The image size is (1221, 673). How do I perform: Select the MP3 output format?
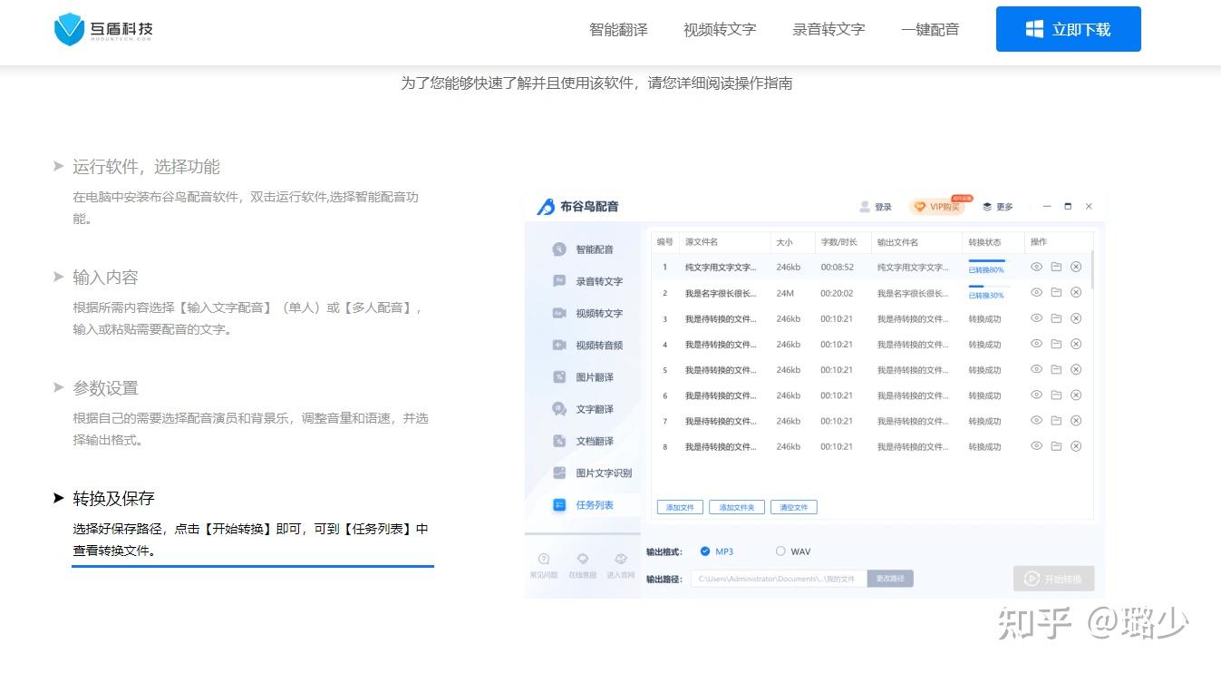(705, 551)
